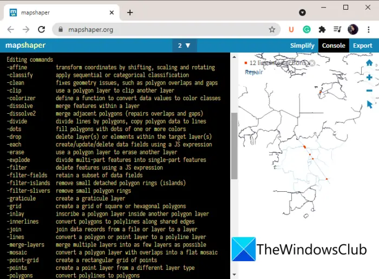The width and height of the screenshot is (379, 279).
Task: Click the -colorizer command text
Action: [x=21, y=98]
